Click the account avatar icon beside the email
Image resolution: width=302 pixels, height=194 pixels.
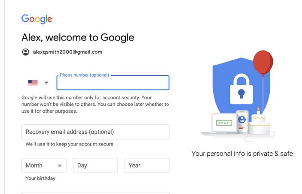pos(26,52)
